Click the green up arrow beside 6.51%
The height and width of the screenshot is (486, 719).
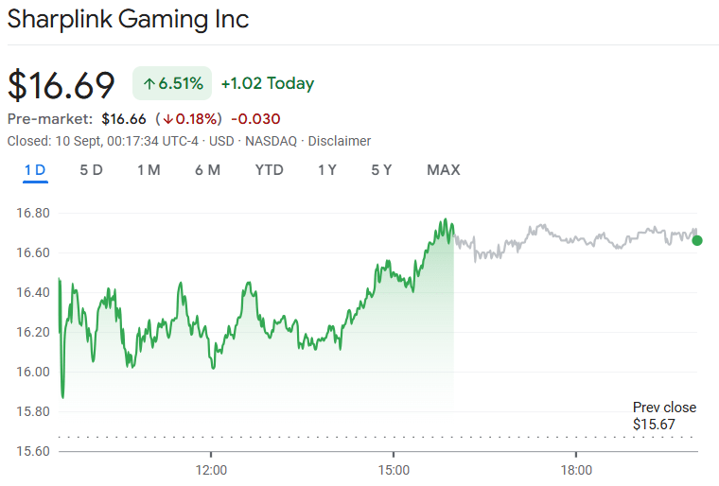pyautogui.click(x=149, y=83)
